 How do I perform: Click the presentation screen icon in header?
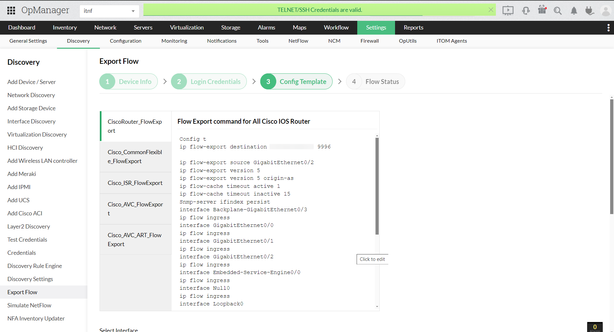[x=508, y=11]
